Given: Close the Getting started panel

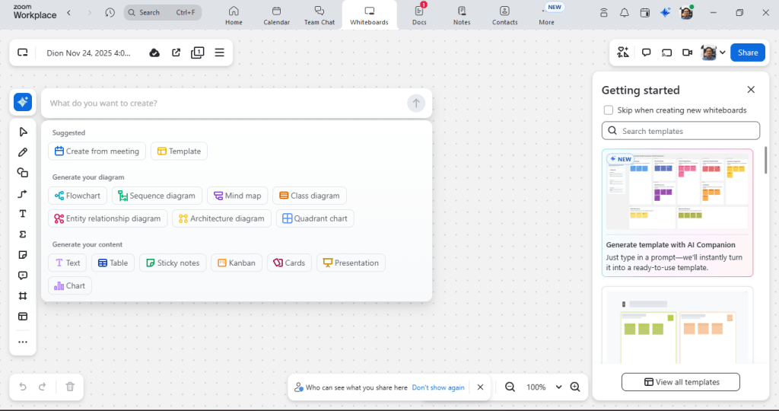Looking at the screenshot, I should [751, 90].
